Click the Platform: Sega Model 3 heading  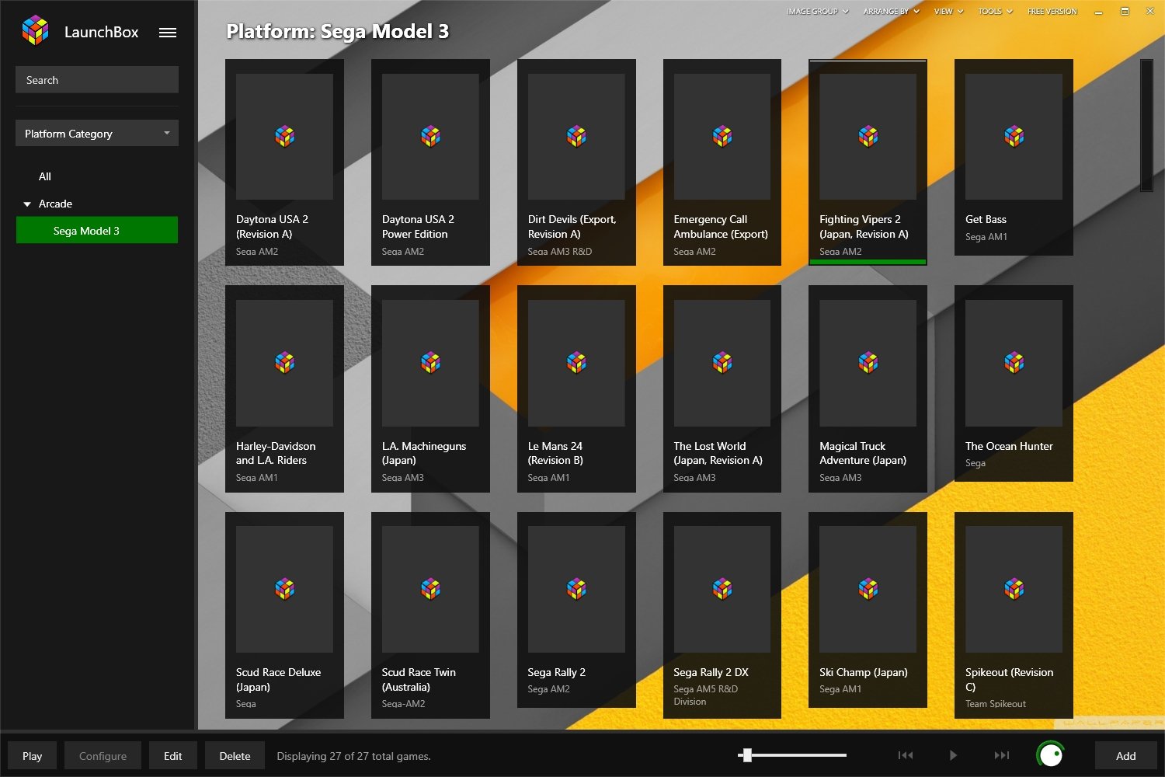coord(338,31)
